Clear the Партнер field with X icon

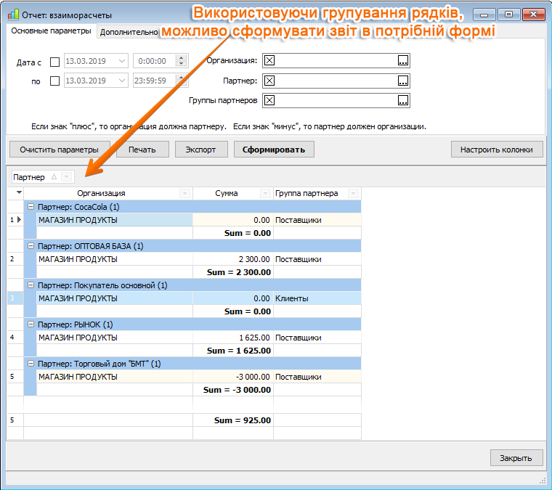click(x=269, y=81)
